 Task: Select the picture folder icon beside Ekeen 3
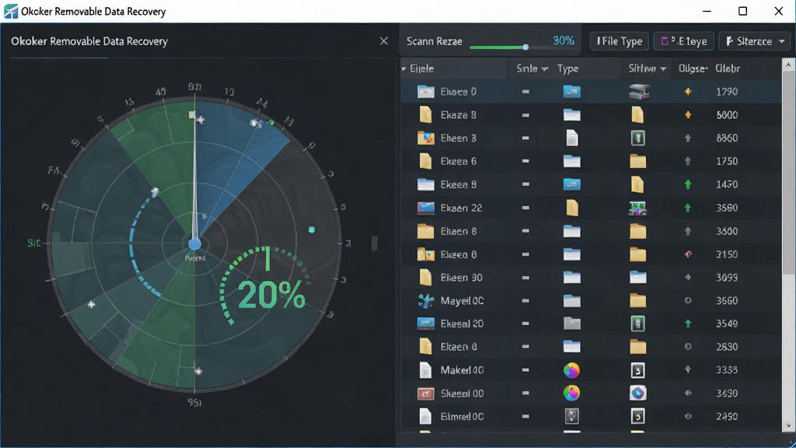pyautogui.click(x=425, y=138)
